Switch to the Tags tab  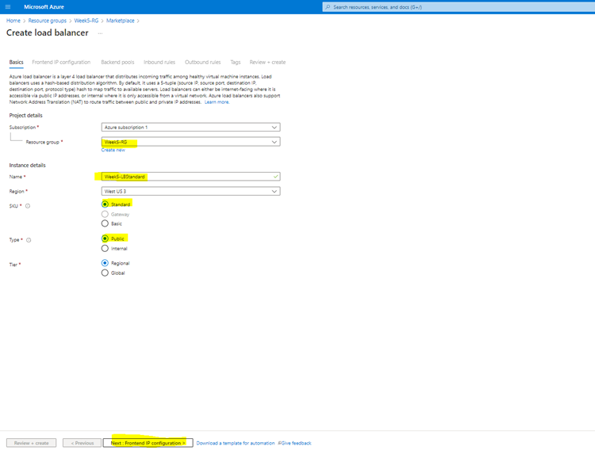[x=236, y=62]
